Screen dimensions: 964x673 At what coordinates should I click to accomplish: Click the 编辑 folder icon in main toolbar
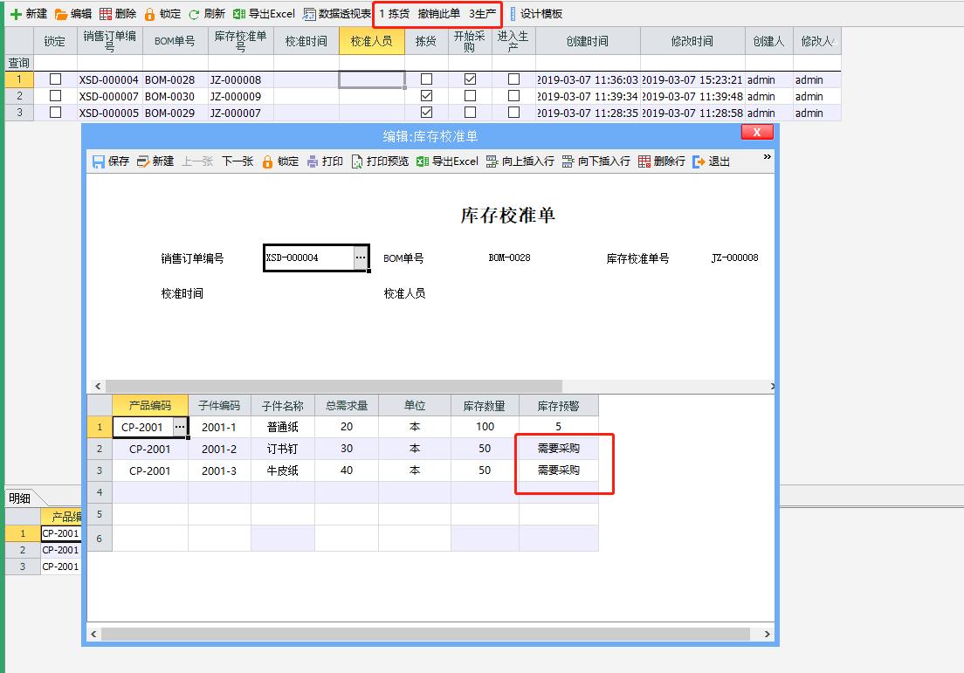(x=61, y=13)
